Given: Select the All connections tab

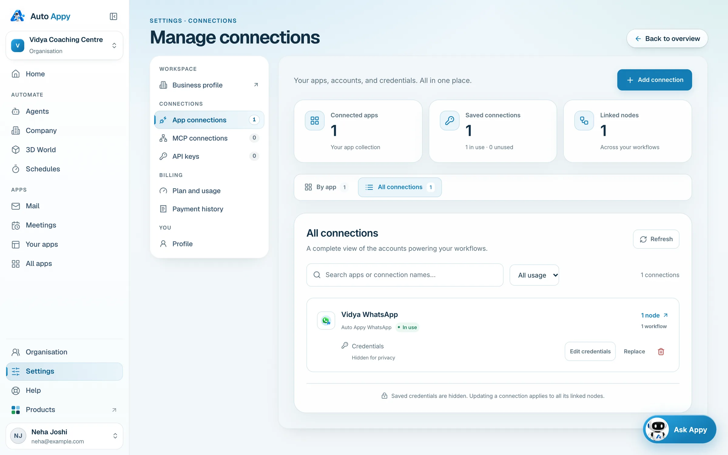Looking at the screenshot, I should tap(400, 187).
